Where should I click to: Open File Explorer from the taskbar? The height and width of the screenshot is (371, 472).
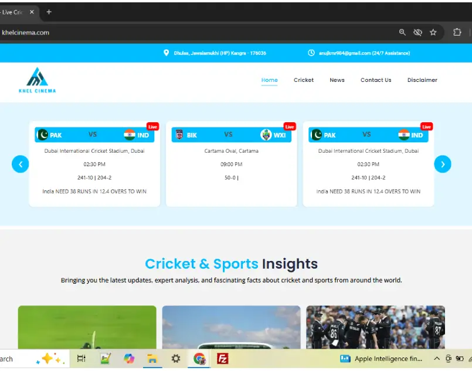pos(152,358)
